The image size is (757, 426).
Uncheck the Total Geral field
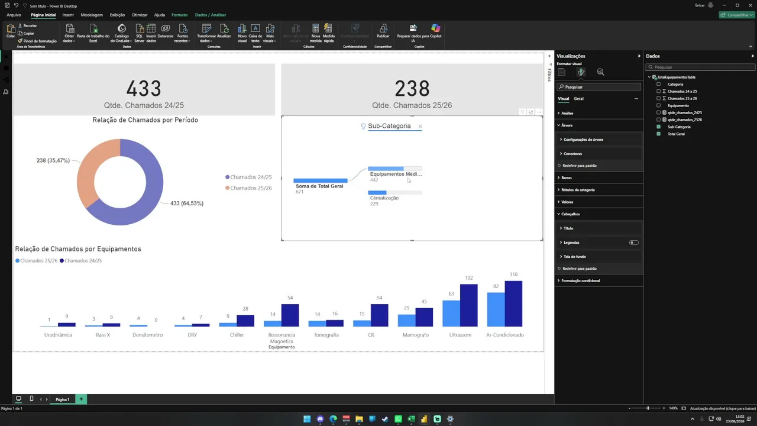(x=659, y=134)
